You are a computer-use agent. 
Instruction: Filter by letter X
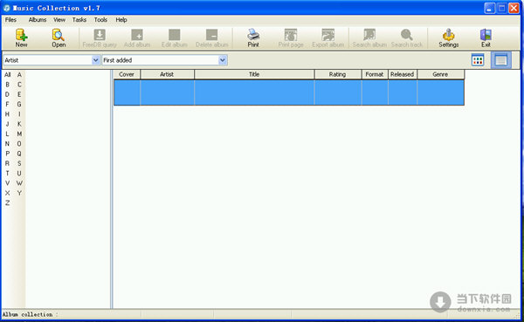click(x=7, y=193)
